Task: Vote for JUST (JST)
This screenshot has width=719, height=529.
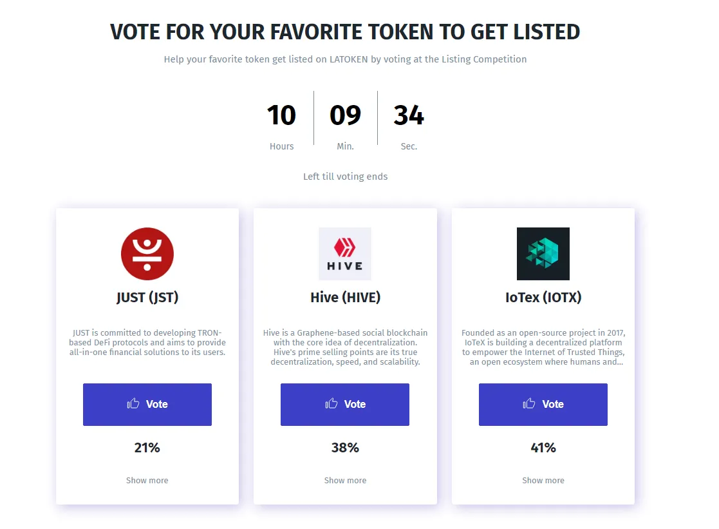Action: pyautogui.click(x=147, y=405)
